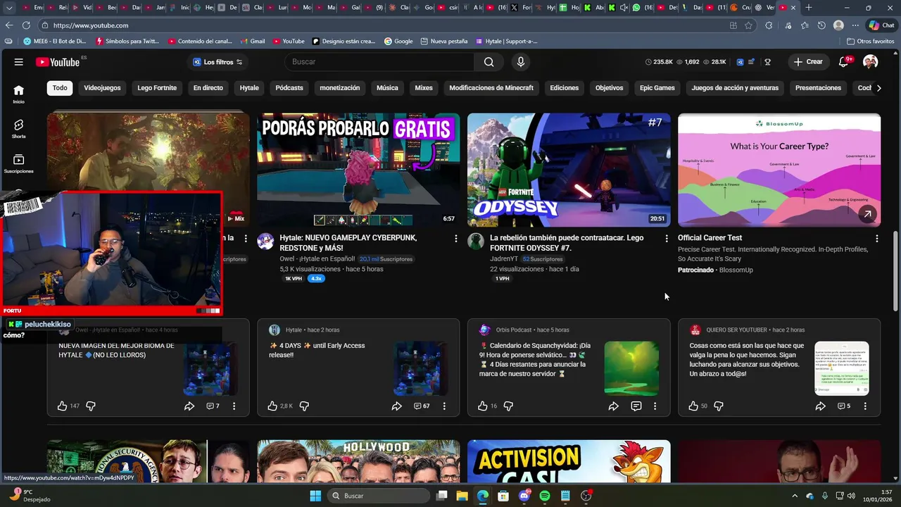Viewport: 901px width, 507px height.
Task: Select the Modificaciones de Minecraft chip
Action: (x=491, y=88)
